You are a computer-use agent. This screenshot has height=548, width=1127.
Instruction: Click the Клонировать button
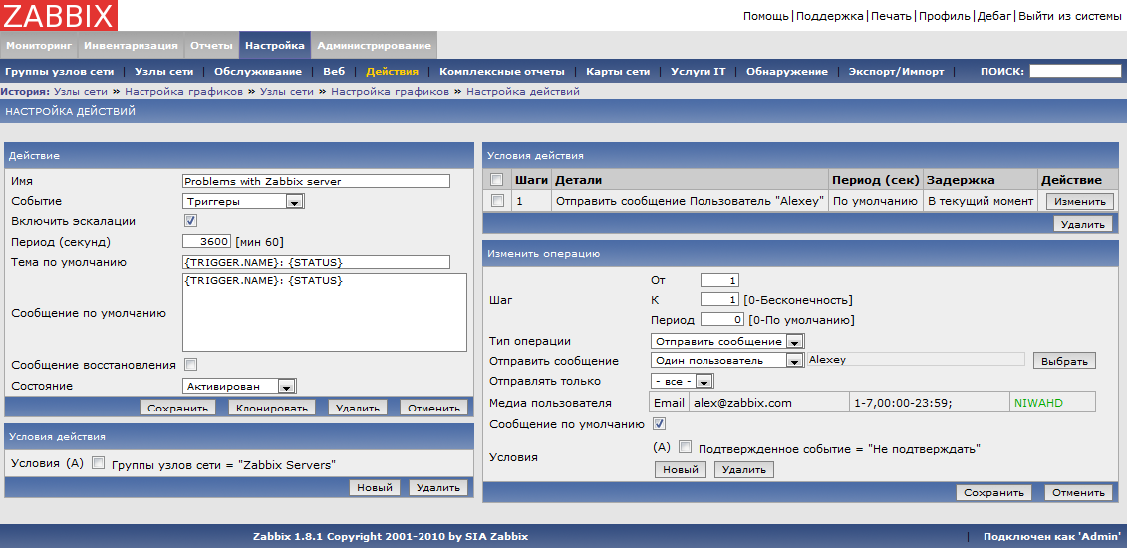click(x=272, y=408)
